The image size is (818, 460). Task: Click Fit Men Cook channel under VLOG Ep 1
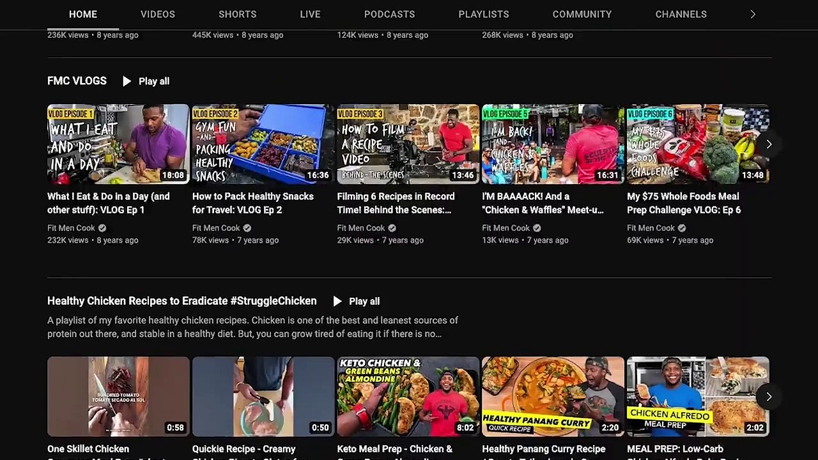[x=71, y=228]
